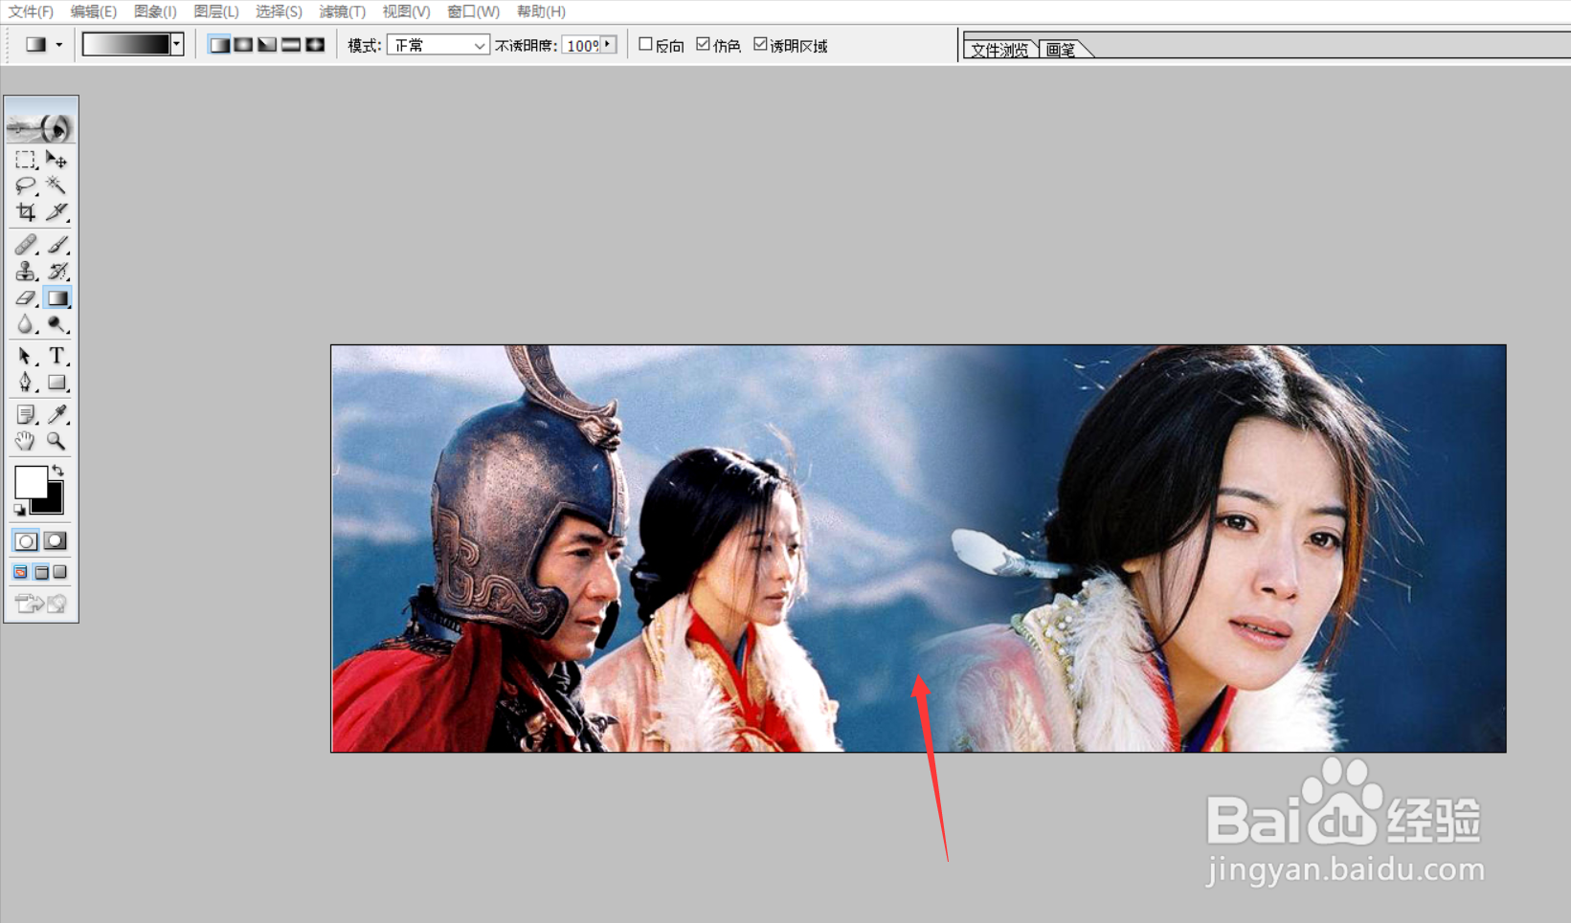Open the foreground color swatch

tap(30, 482)
